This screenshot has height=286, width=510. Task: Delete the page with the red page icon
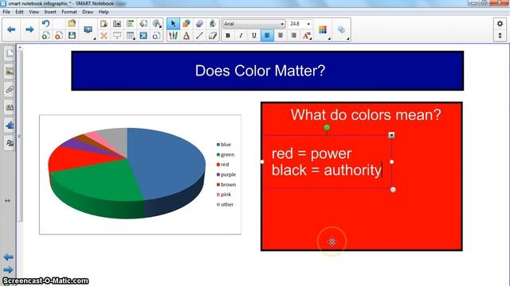coord(59,35)
